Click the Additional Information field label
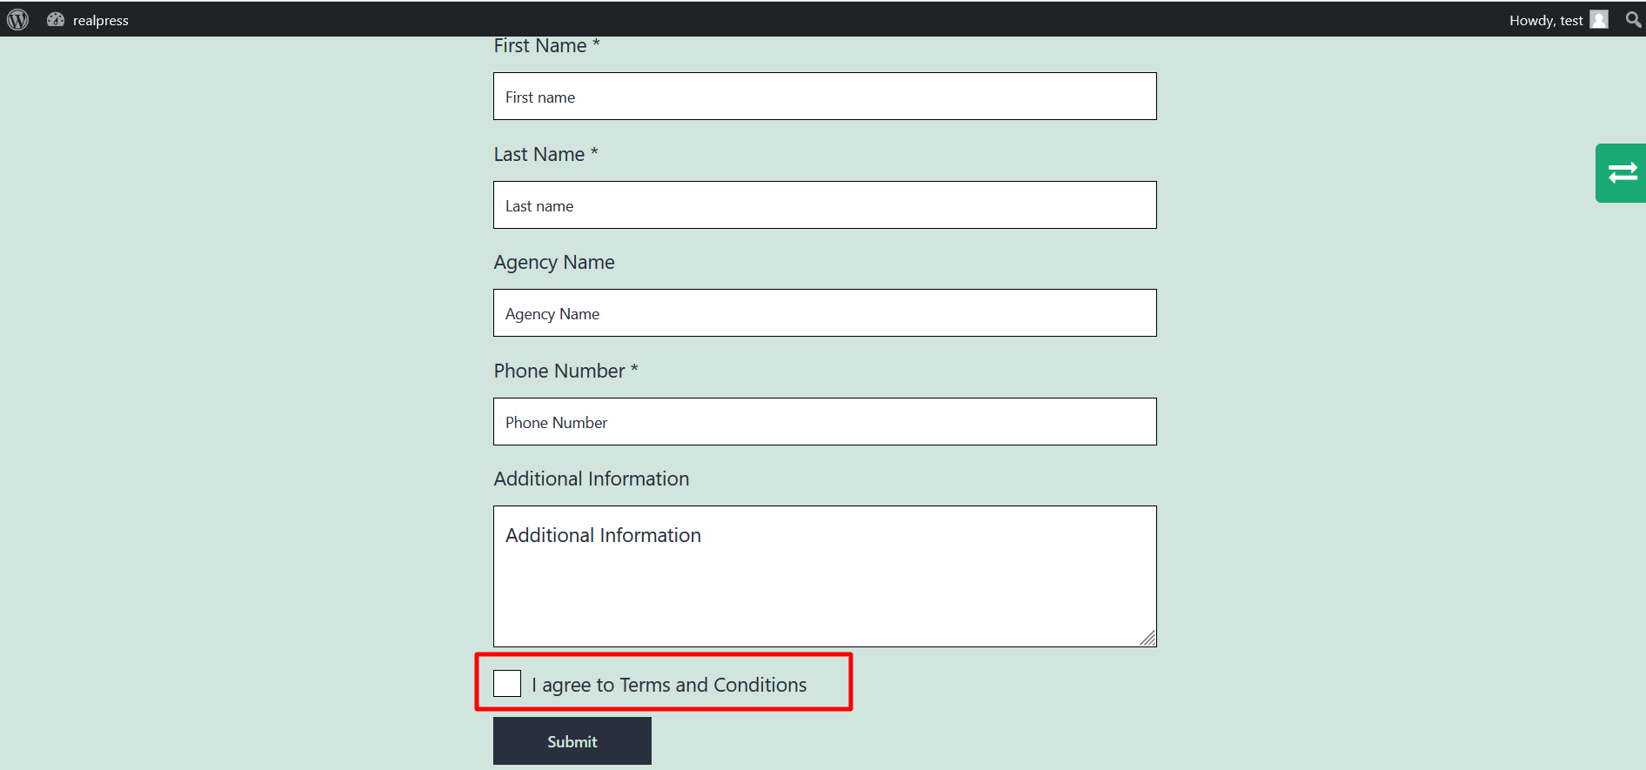 (592, 479)
